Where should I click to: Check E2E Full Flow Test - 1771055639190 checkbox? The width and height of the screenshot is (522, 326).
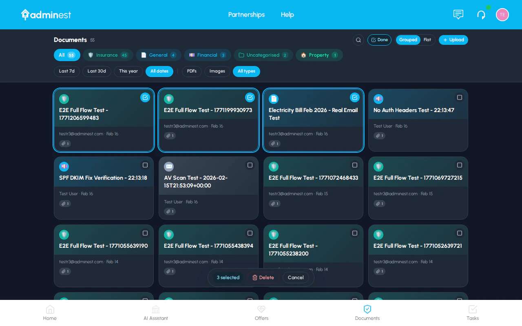pyautogui.click(x=145, y=233)
